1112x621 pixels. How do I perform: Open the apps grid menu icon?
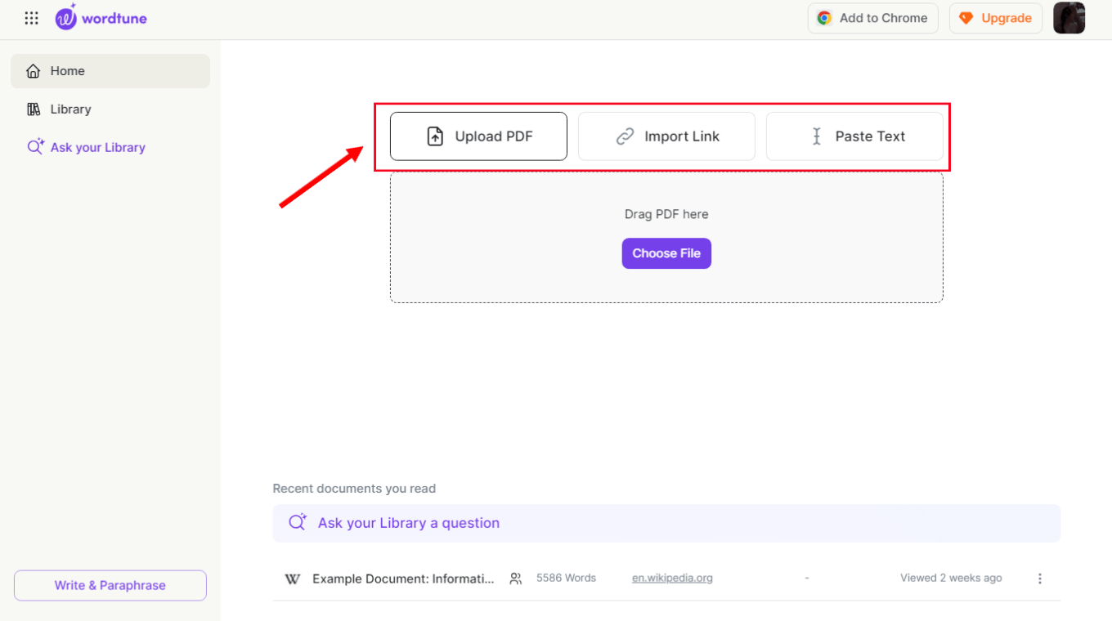tap(31, 18)
